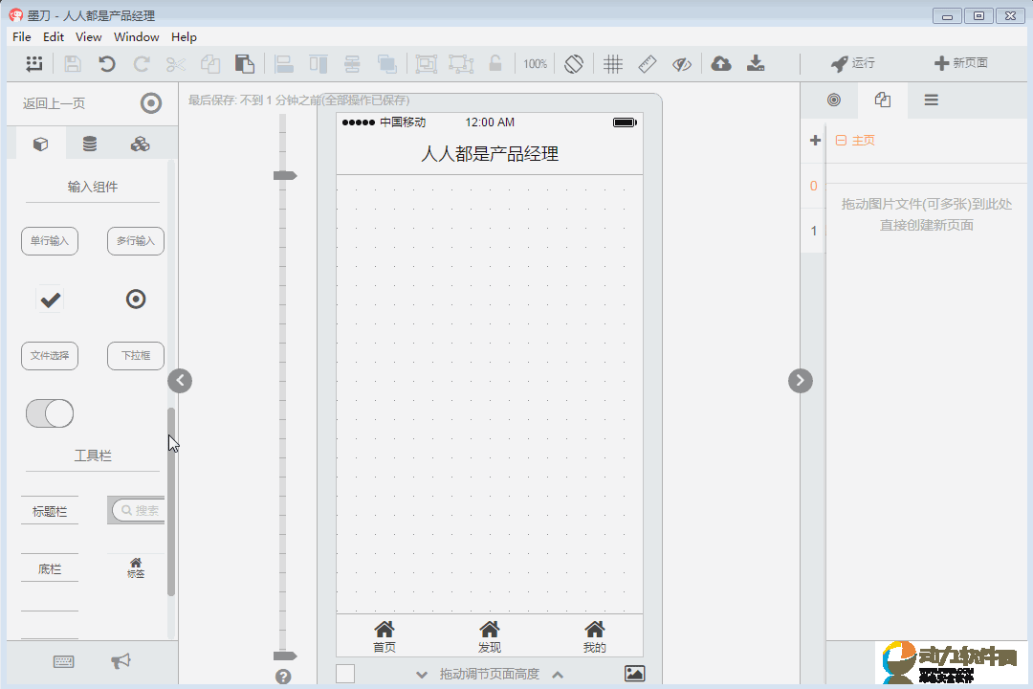Click the download export icon
This screenshot has width=1033, height=689.
(x=756, y=63)
